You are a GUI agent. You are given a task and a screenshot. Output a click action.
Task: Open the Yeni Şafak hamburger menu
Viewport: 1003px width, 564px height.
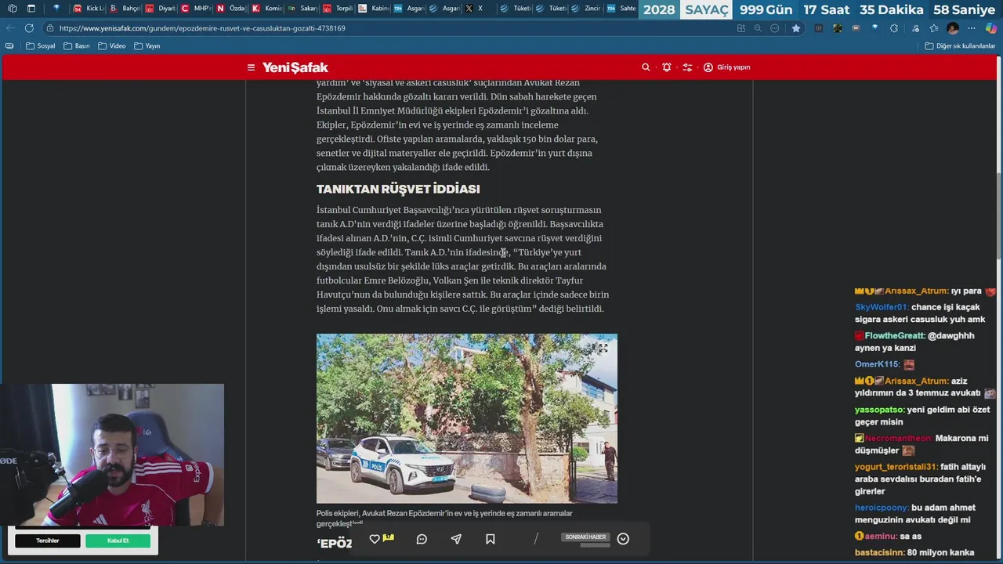click(x=251, y=67)
